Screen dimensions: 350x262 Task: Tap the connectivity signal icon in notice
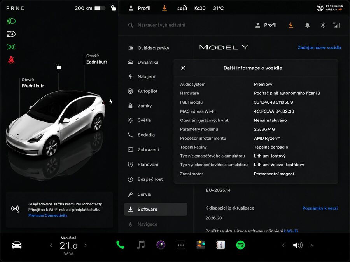15,209
